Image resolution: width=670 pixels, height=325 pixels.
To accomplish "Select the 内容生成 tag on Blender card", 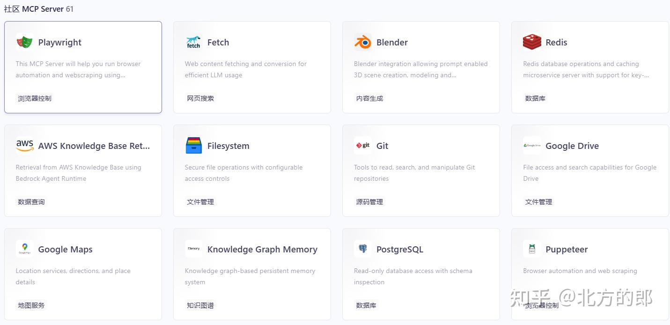I will [369, 98].
